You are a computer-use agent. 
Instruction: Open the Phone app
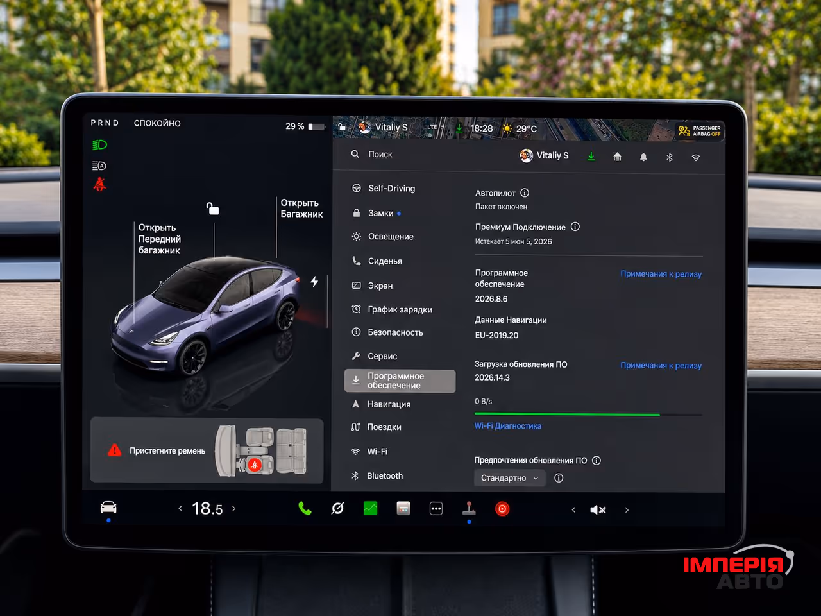pos(305,509)
